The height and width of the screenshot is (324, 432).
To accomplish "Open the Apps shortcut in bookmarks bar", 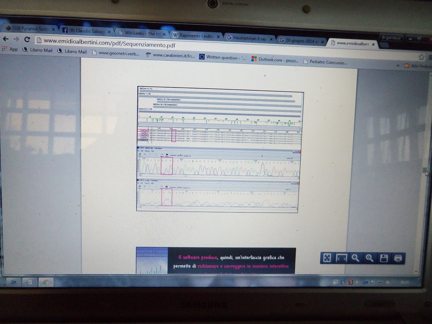I will click(10, 49).
